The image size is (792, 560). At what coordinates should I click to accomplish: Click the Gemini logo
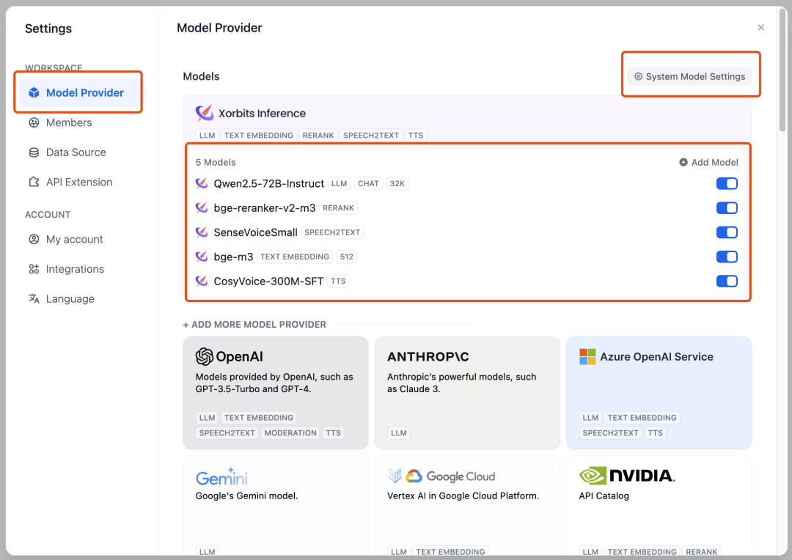221,476
